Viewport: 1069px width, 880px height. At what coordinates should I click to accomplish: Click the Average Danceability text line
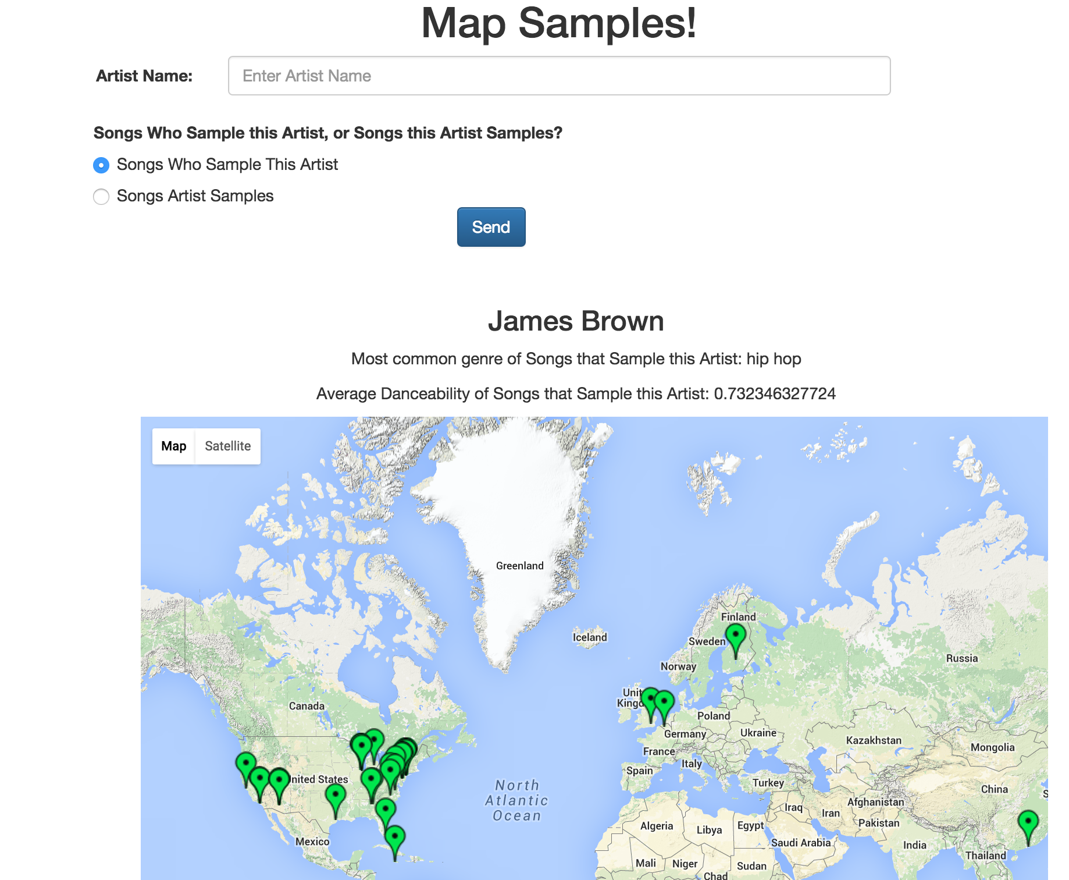coord(576,394)
